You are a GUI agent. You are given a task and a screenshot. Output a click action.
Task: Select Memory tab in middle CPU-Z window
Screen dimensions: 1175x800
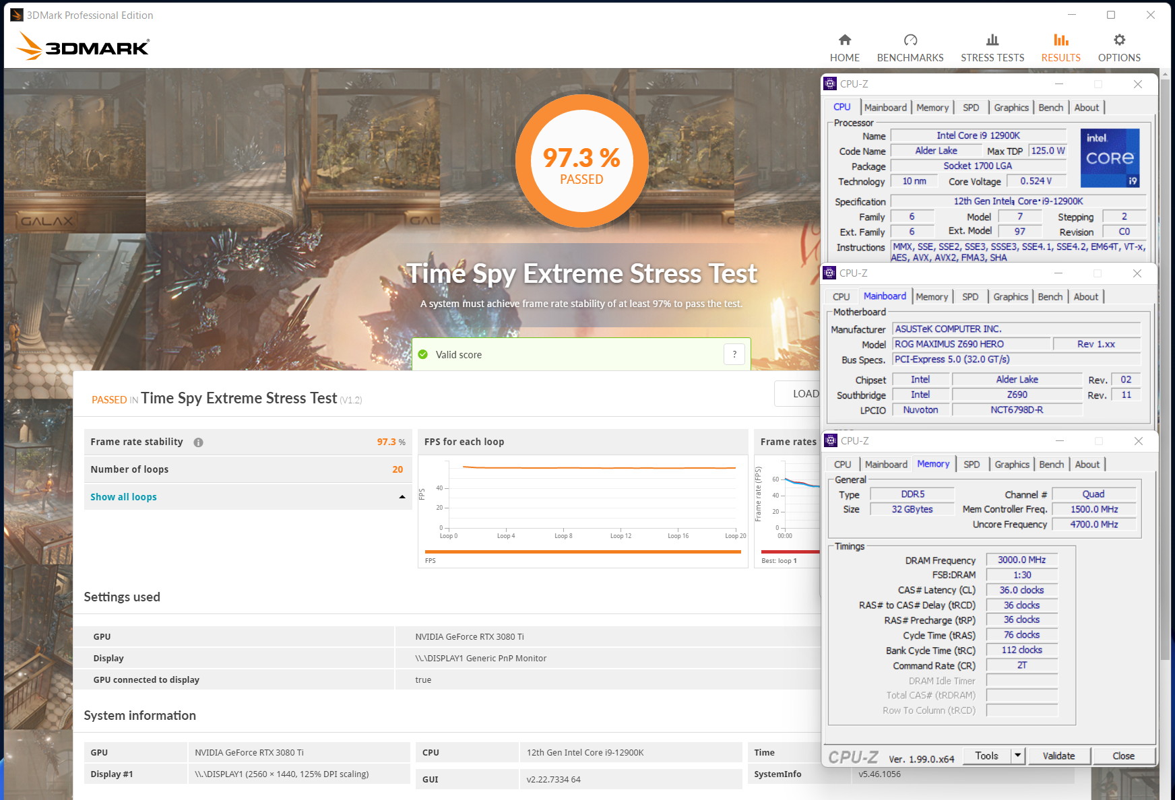[932, 297]
